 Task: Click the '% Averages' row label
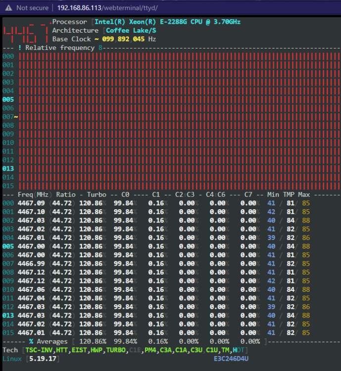[49, 342]
